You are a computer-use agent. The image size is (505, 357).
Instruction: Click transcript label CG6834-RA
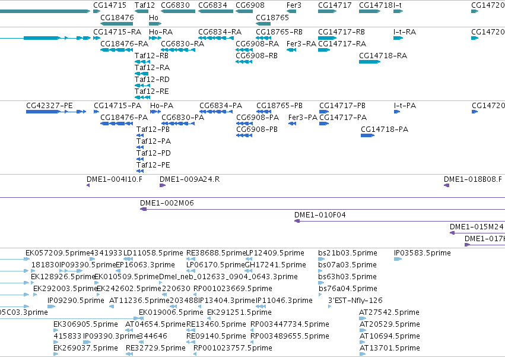(x=220, y=32)
